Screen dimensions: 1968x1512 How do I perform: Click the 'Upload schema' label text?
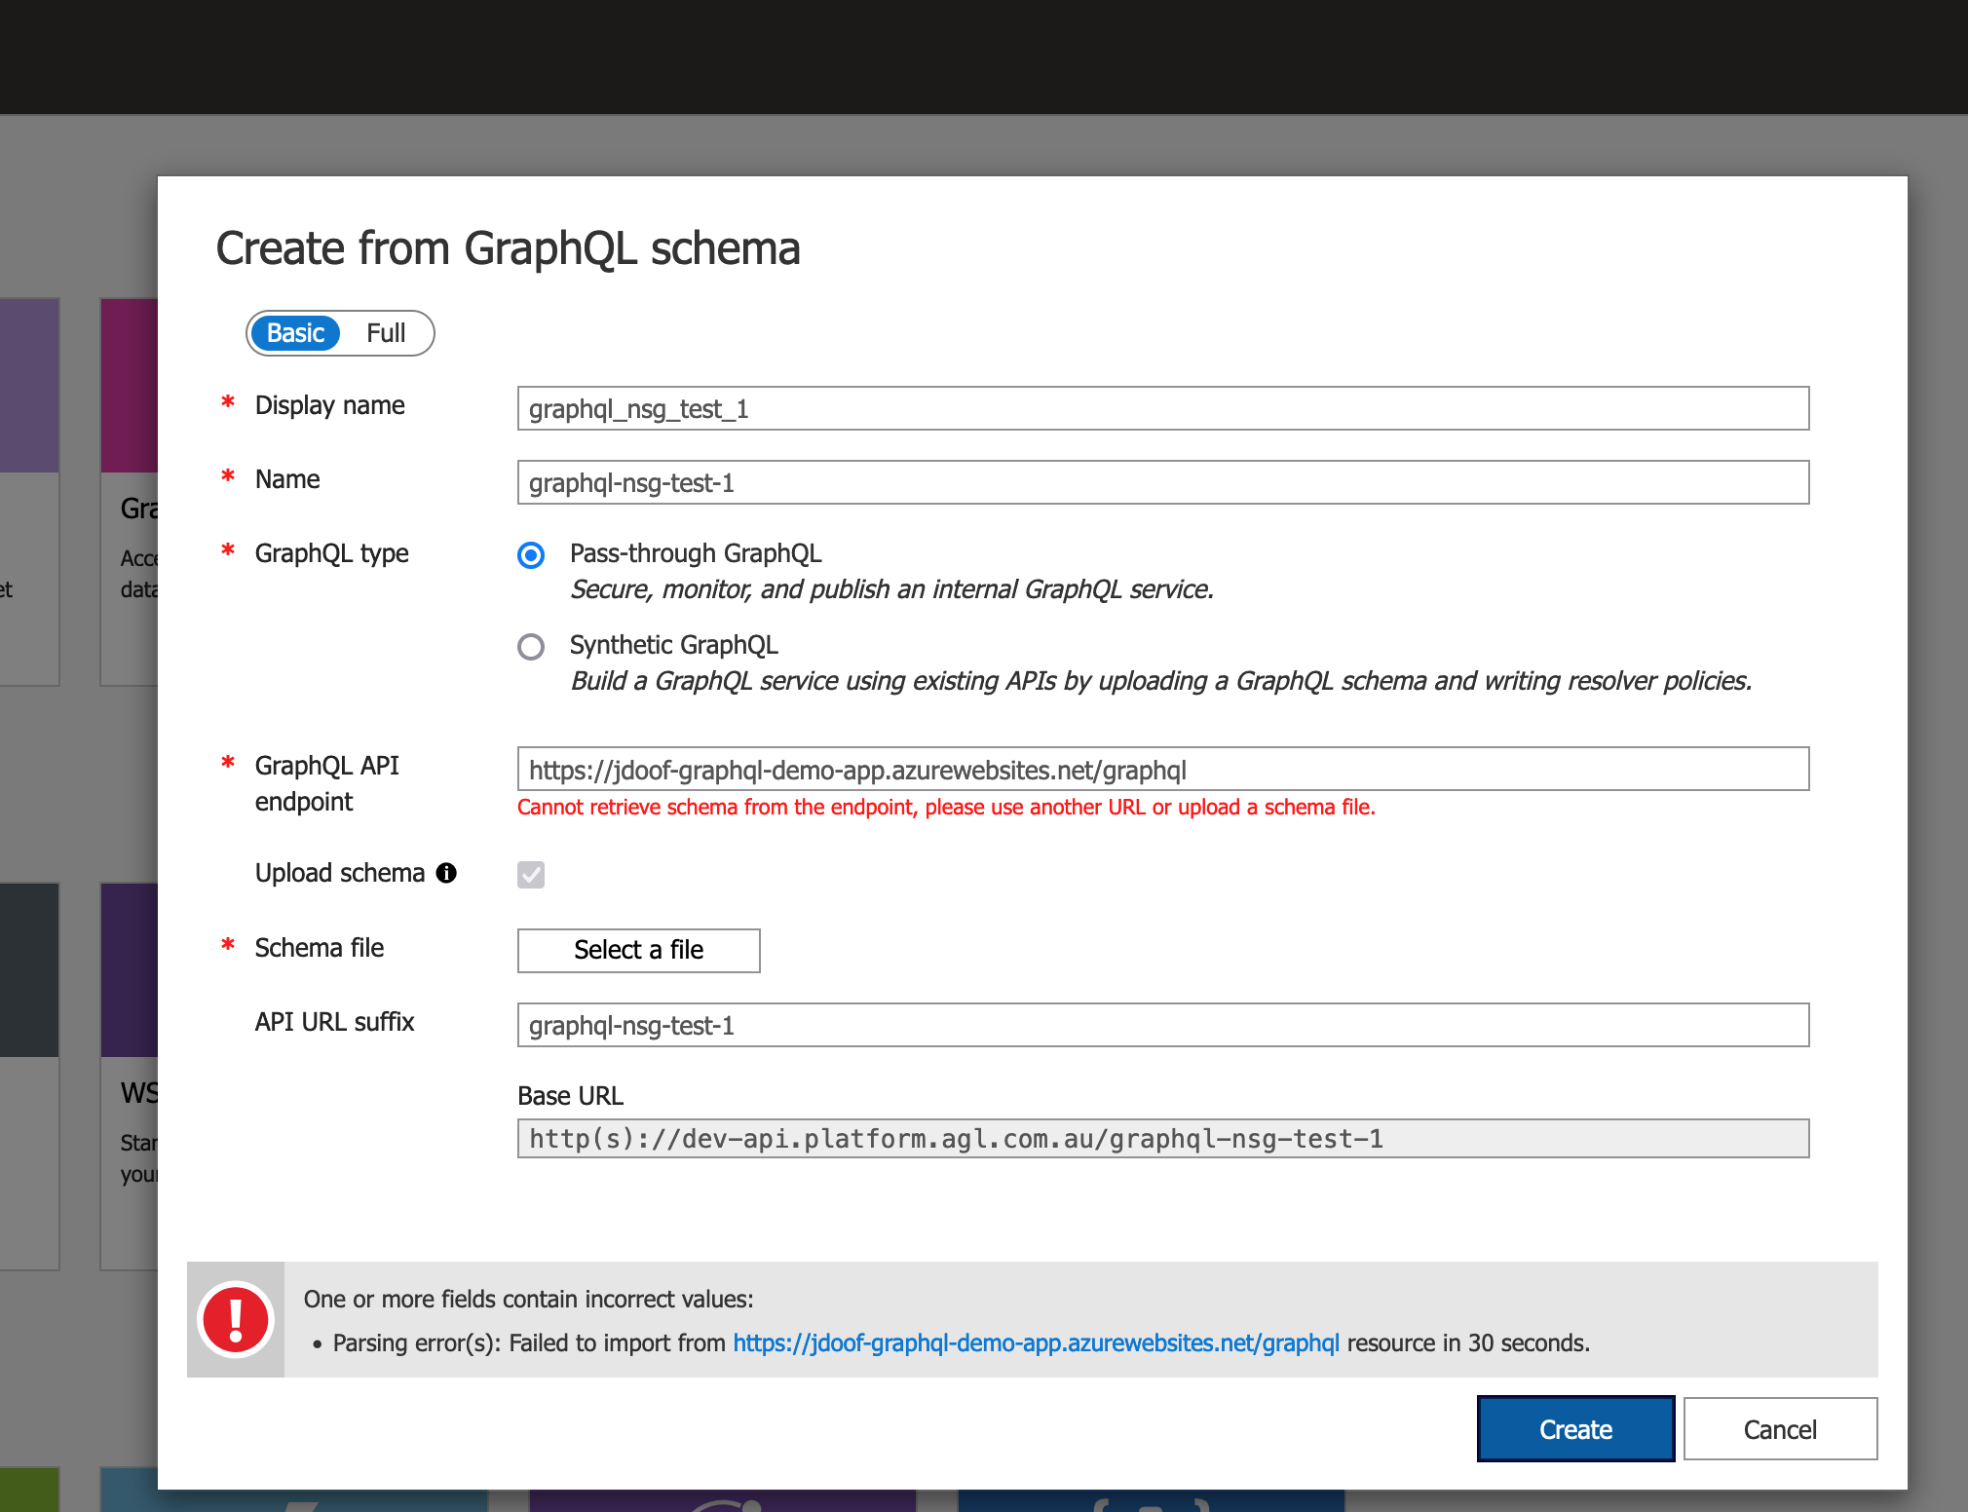[x=340, y=873]
